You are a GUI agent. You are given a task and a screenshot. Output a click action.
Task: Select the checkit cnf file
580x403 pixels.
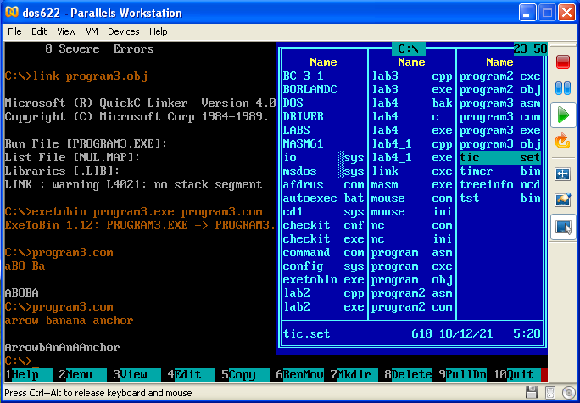pos(324,226)
